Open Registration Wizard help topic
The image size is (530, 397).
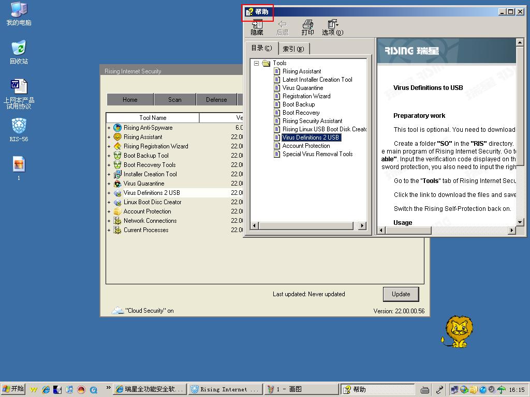tap(306, 96)
